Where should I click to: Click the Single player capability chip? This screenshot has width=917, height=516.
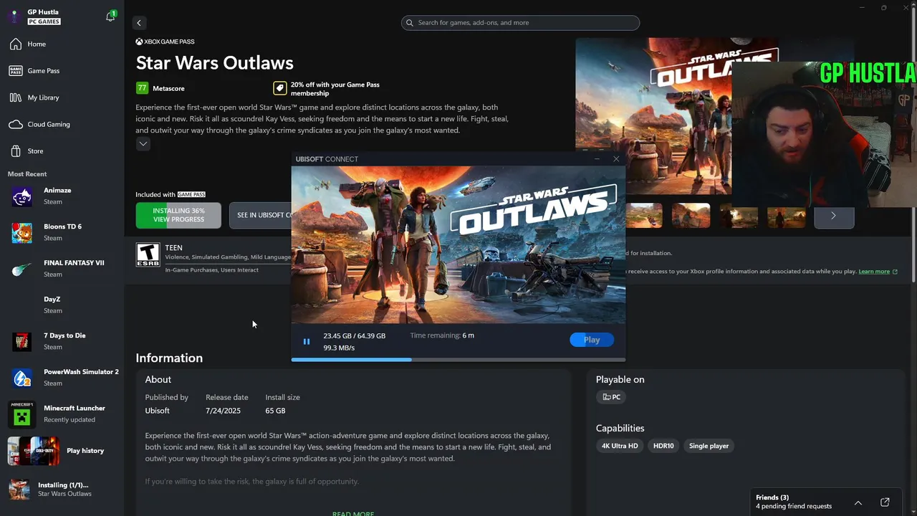coord(709,446)
